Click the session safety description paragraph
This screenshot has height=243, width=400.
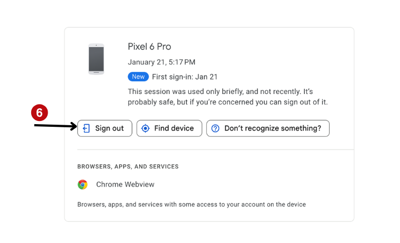(228, 97)
